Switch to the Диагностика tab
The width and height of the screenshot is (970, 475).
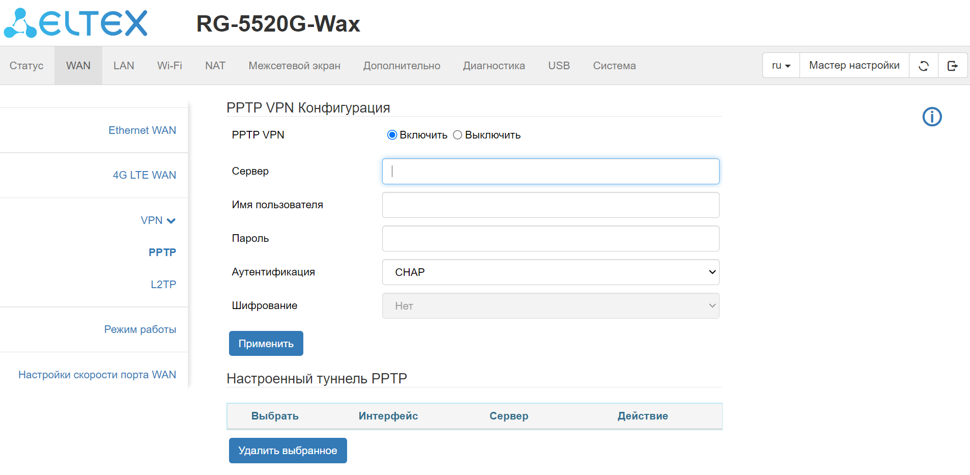pyautogui.click(x=494, y=66)
